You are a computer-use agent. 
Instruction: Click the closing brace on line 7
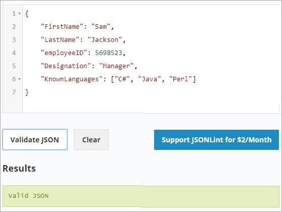27,92
